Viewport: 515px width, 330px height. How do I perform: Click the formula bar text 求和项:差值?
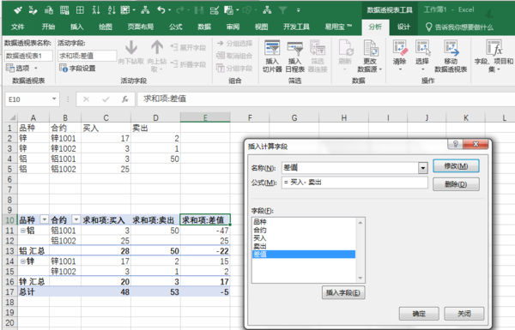165,99
